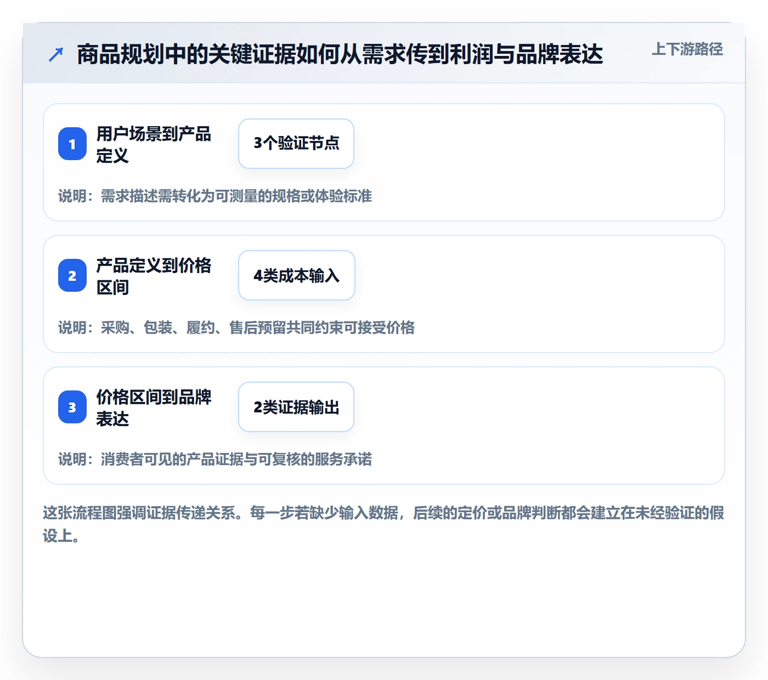Image resolution: width=768 pixels, height=680 pixels.
Task: Click the step 3 number badge
Action: [x=72, y=407]
